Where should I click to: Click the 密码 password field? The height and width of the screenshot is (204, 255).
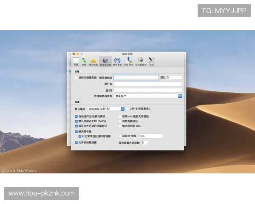coord(147,91)
